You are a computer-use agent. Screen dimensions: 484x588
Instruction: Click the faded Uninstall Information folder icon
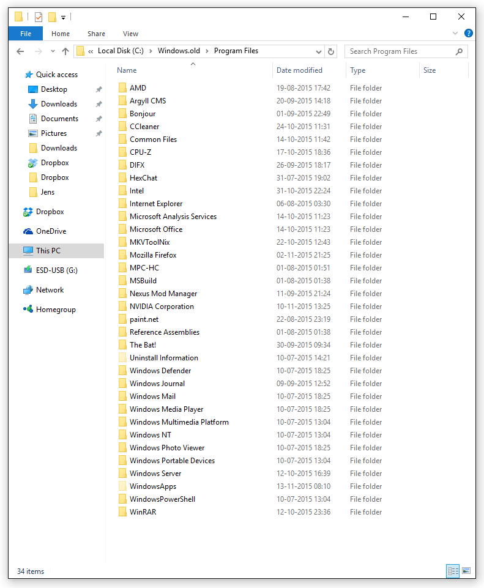122,358
